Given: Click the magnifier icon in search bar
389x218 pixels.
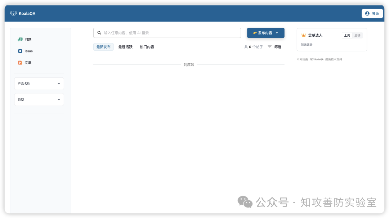Looking at the screenshot, I should pyautogui.click(x=99, y=33).
